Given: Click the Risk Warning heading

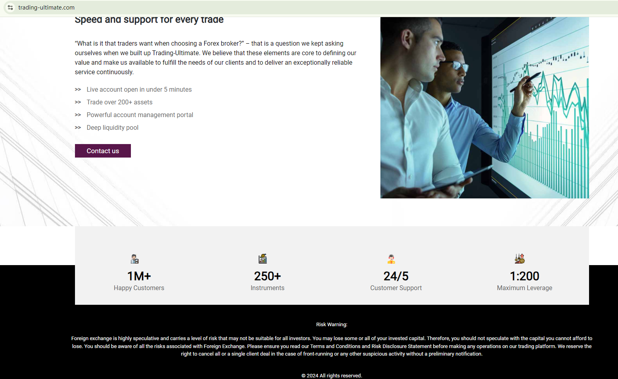Looking at the screenshot, I should (x=332, y=325).
